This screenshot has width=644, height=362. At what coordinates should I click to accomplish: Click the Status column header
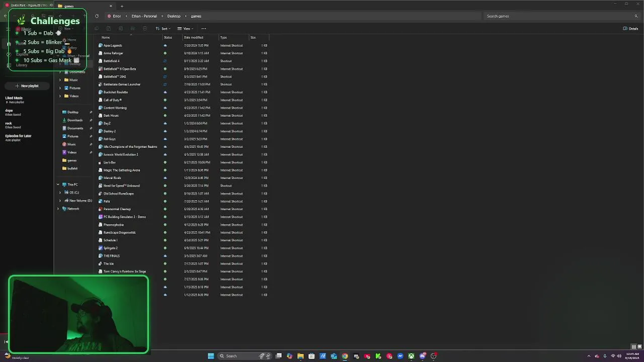pyautogui.click(x=168, y=38)
